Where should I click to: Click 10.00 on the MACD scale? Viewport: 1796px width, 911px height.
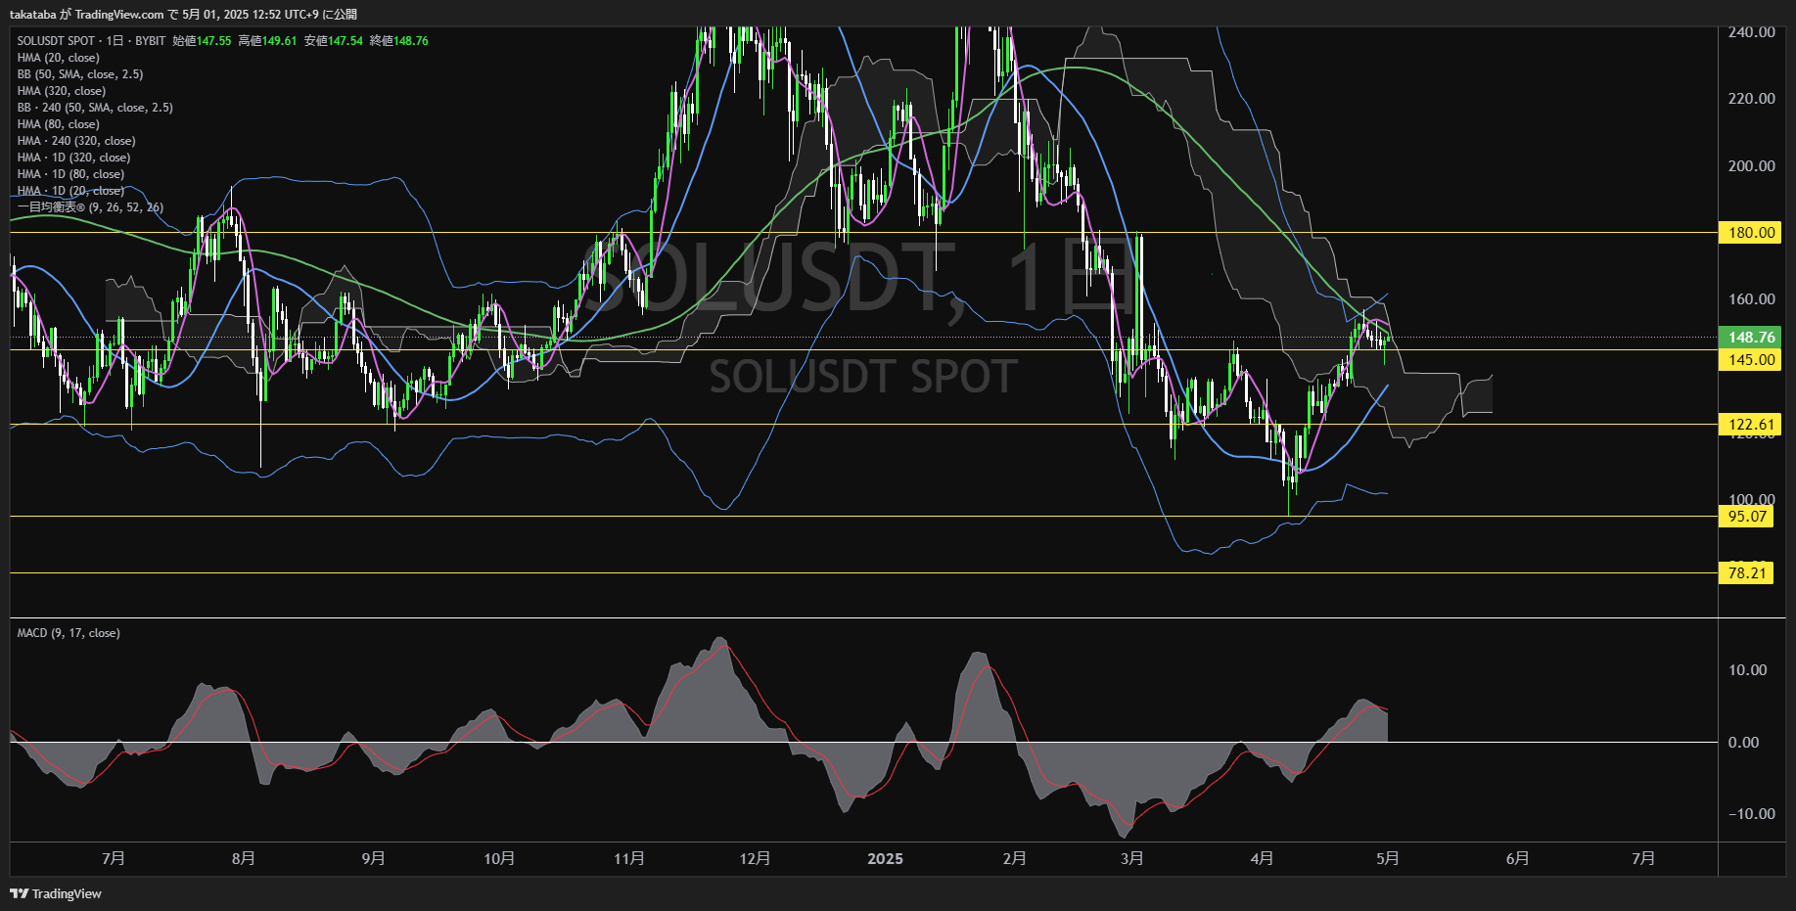(1747, 670)
